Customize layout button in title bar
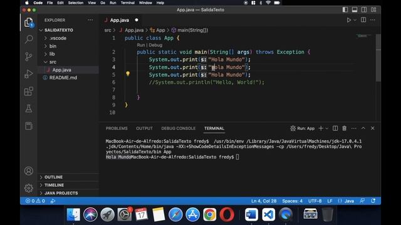401x225 pixels. (373, 10)
